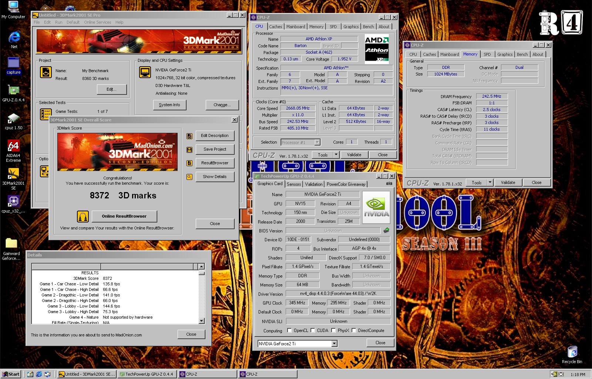
Task: Click the Show Details magnifier icon
Action: (x=189, y=177)
